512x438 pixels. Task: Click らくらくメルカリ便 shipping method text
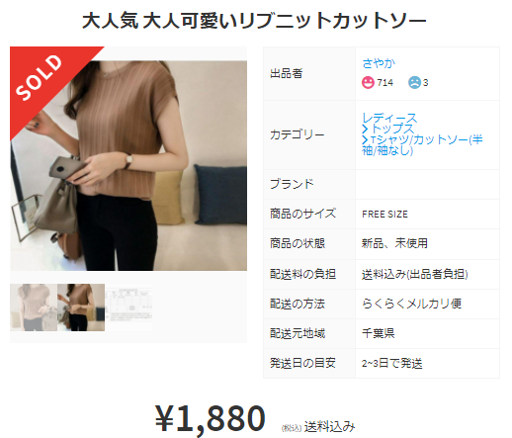(411, 304)
